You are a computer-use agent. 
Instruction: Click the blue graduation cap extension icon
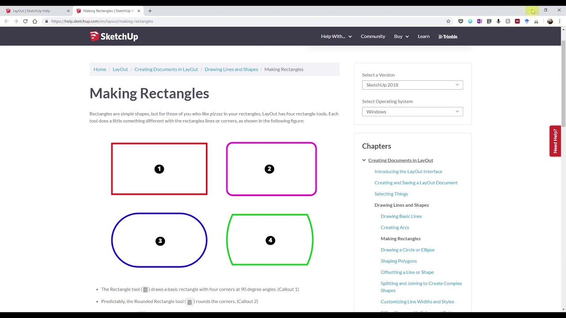pos(527,21)
